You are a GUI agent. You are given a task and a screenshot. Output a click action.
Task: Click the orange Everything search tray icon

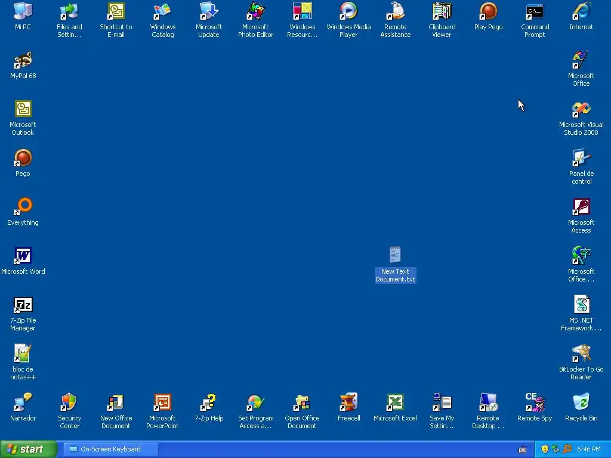point(567,449)
